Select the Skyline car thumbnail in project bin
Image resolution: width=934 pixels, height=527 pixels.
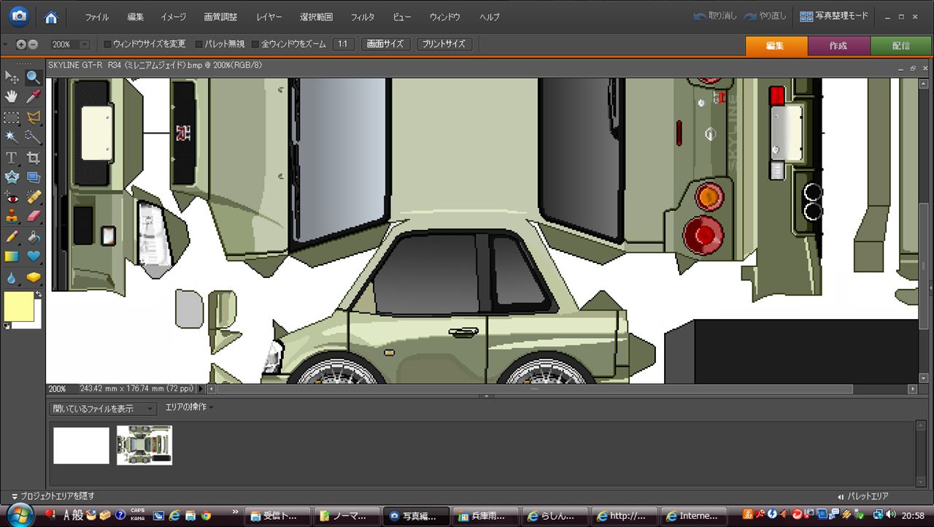pos(144,445)
